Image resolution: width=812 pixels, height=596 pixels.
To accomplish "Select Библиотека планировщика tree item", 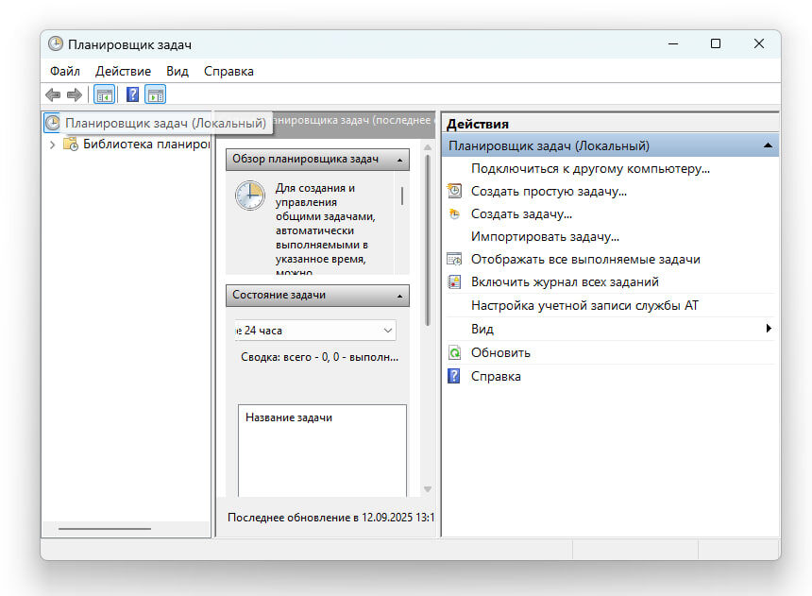I will [146, 145].
